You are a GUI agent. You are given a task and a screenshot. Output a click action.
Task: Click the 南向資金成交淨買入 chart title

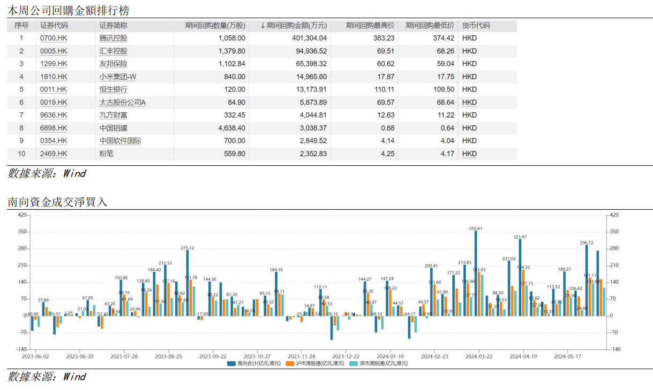click(x=57, y=202)
